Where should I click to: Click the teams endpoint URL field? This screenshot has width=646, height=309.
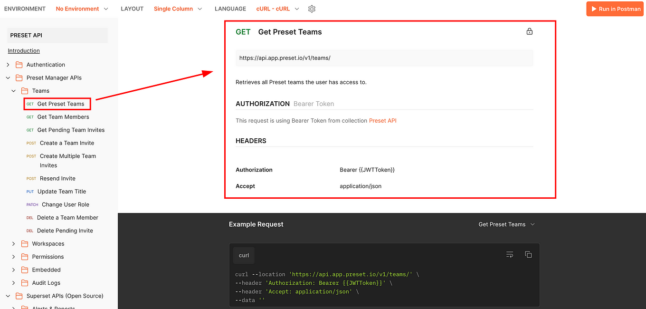tap(384, 58)
